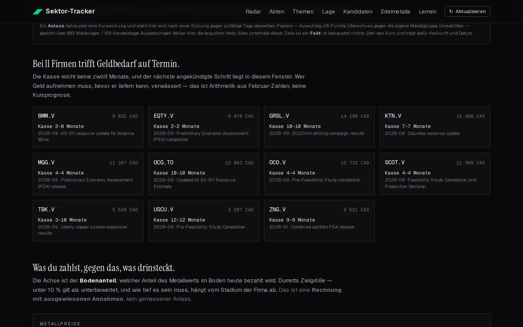Viewport: 523px width, 327px height.
Task: Click the MGG.V ticker label
Action: tap(46, 163)
